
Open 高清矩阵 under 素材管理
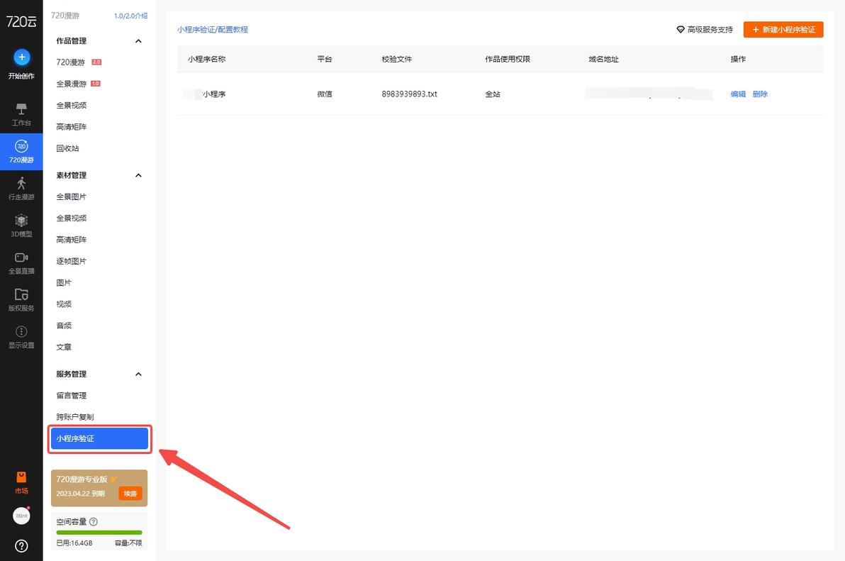click(x=71, y=240)
